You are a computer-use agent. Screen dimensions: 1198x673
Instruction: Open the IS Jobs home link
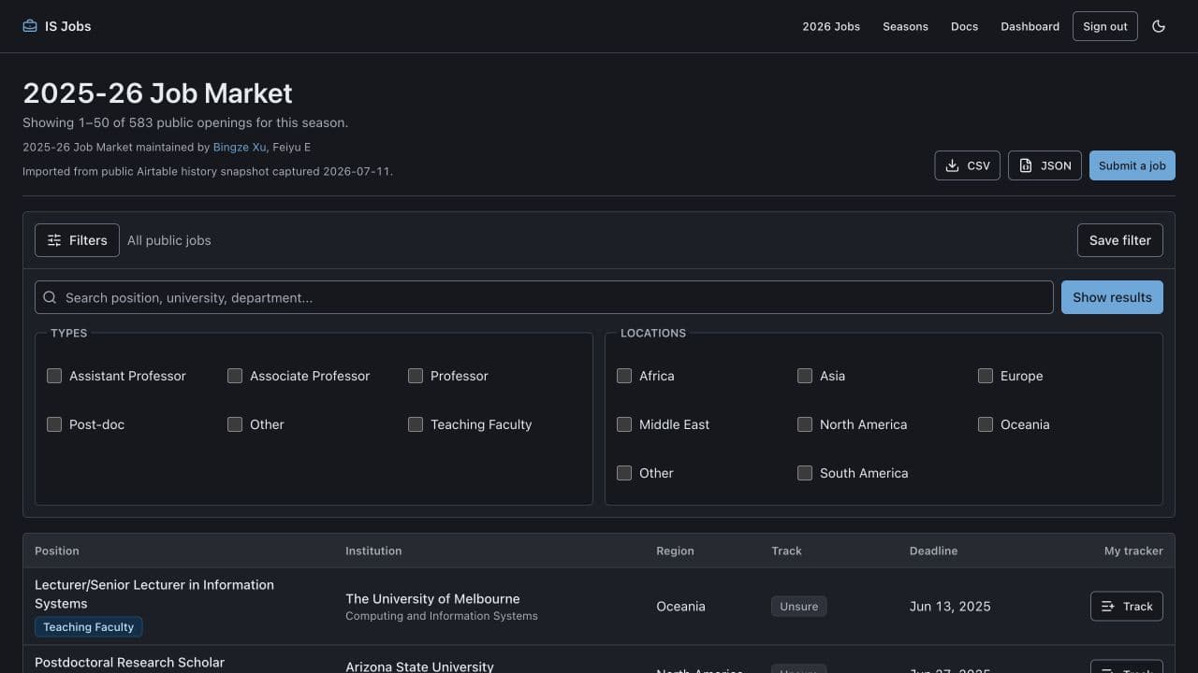57,26
